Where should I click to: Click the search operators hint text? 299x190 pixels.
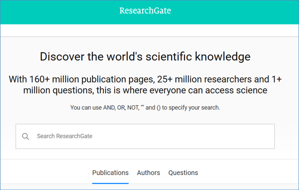pyautogui.click(x=145, y=108)
